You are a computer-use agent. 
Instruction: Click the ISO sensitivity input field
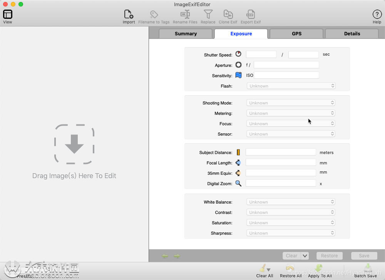[x=286, y=75]
